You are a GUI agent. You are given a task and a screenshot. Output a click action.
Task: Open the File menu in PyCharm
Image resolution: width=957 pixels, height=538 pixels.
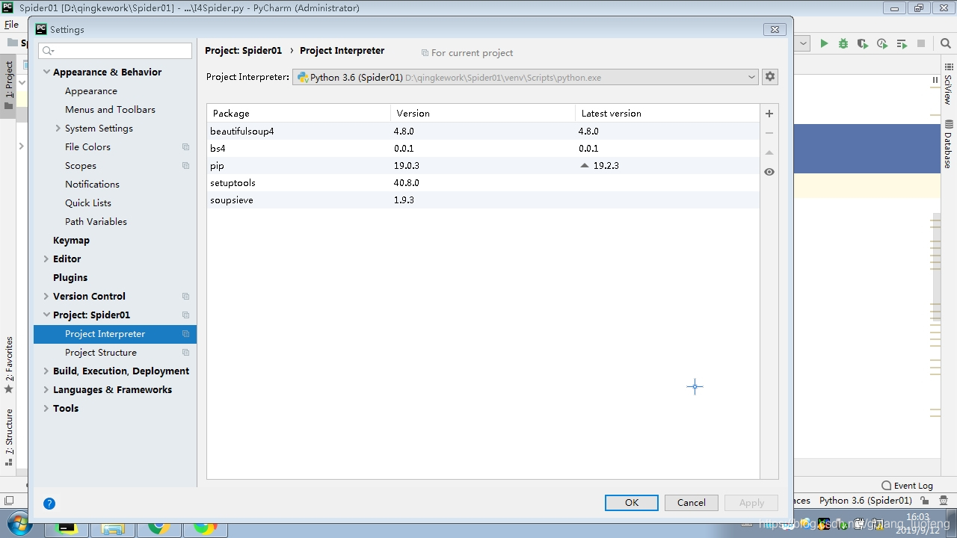click(11, 25)
